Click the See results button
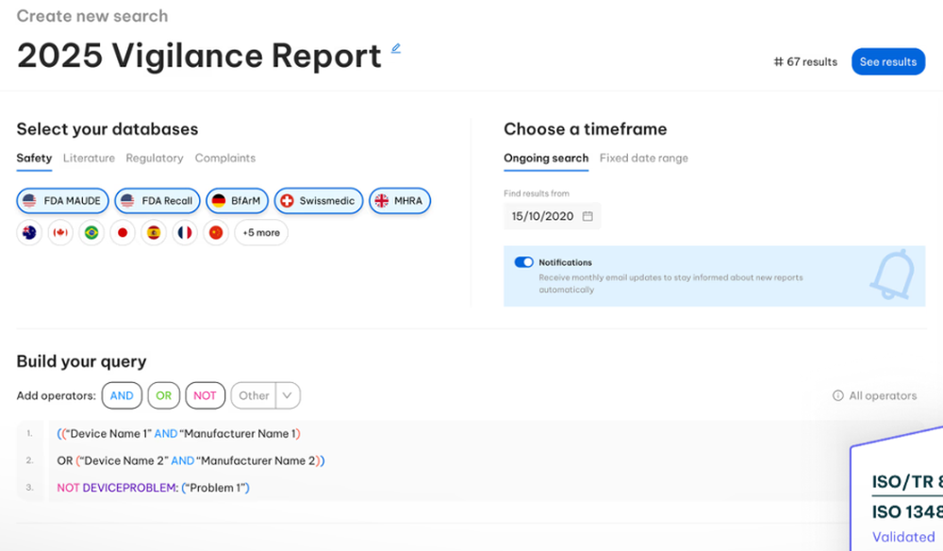943x551 pixels. [888, 61]
